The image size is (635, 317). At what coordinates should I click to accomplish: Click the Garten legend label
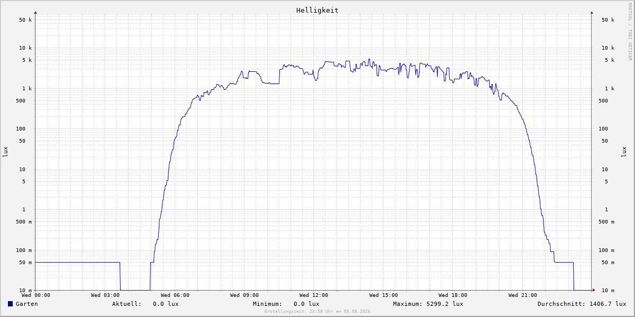point(26,304)
